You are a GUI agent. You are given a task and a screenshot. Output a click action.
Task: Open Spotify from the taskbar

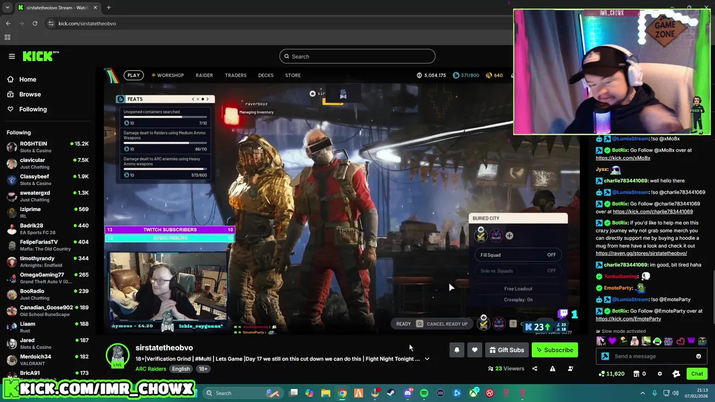tap(424, 393)
